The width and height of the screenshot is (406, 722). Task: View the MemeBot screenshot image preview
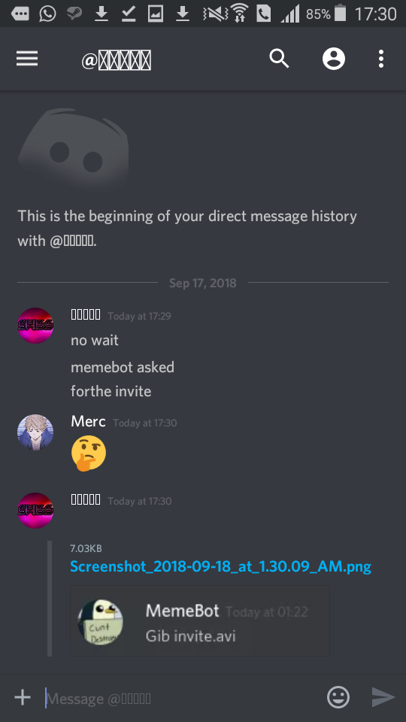point(200,620)
